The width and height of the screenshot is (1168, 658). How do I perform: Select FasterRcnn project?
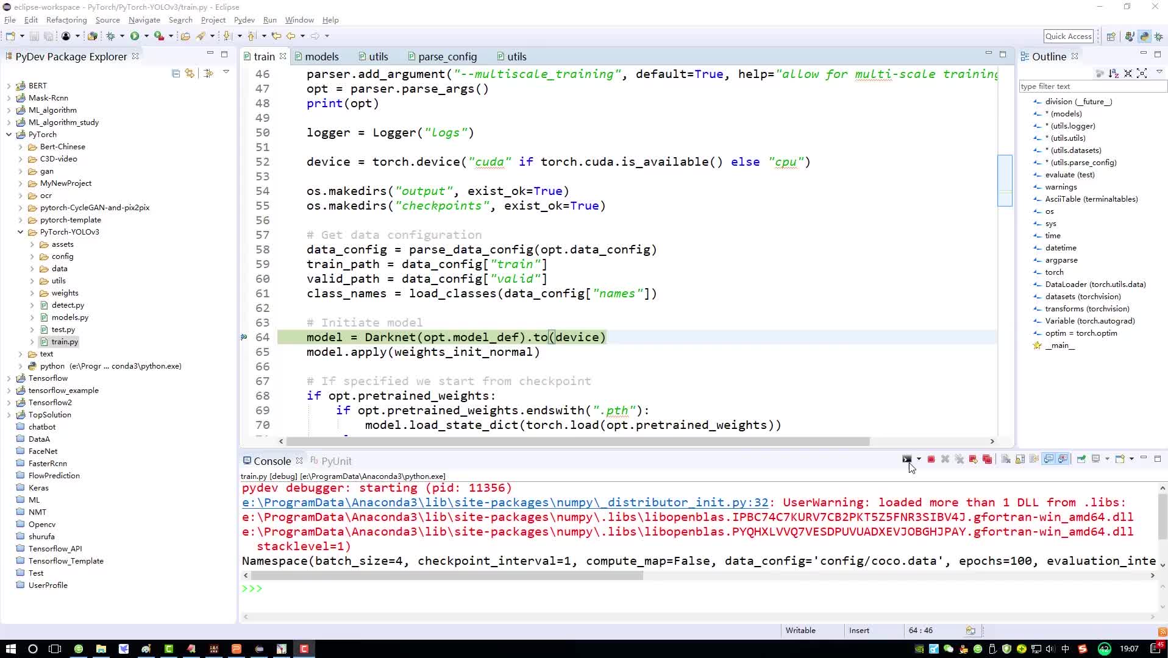(48, 464)
